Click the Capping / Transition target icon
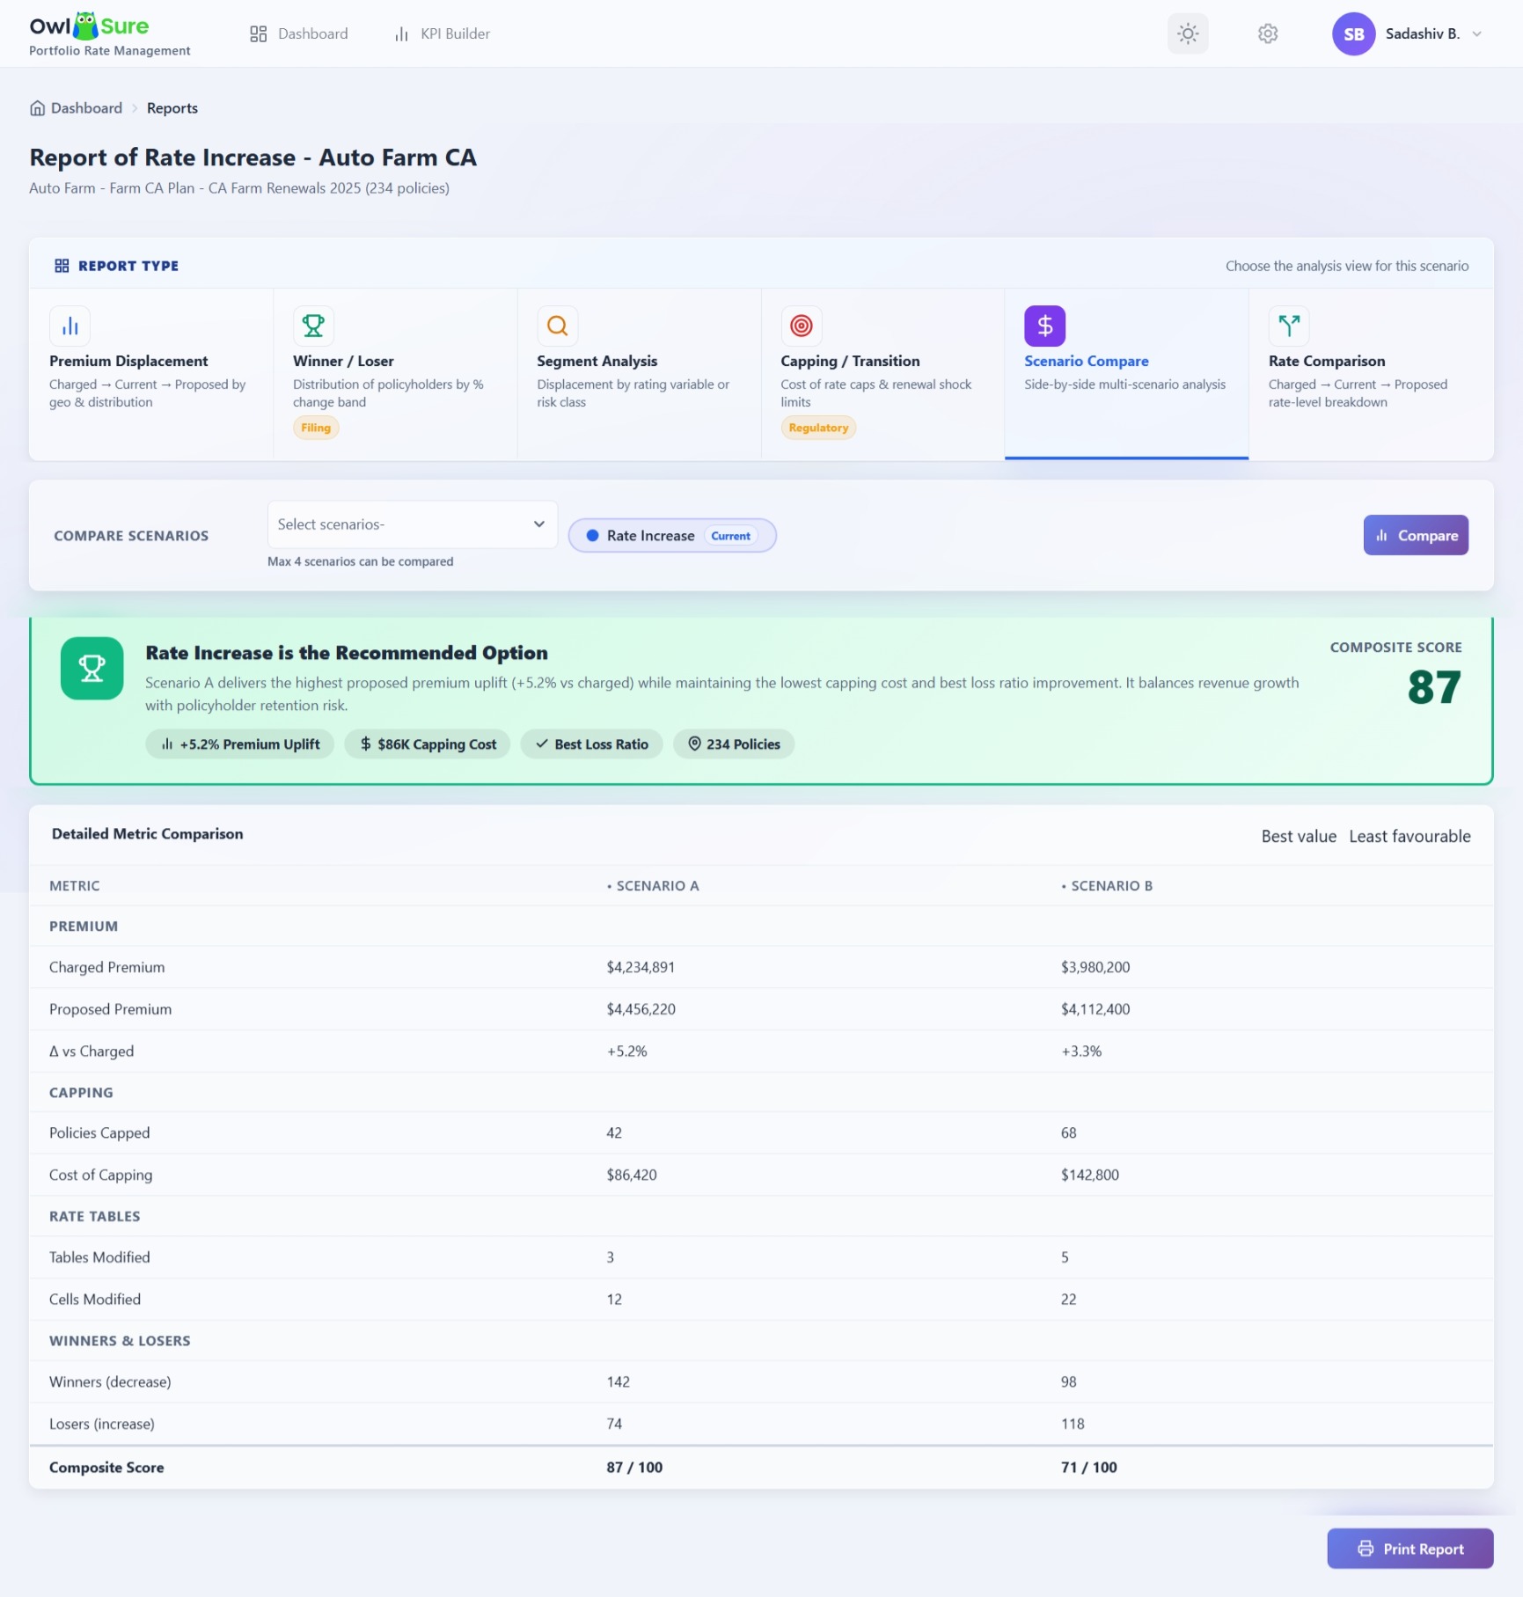 point(801,326)
